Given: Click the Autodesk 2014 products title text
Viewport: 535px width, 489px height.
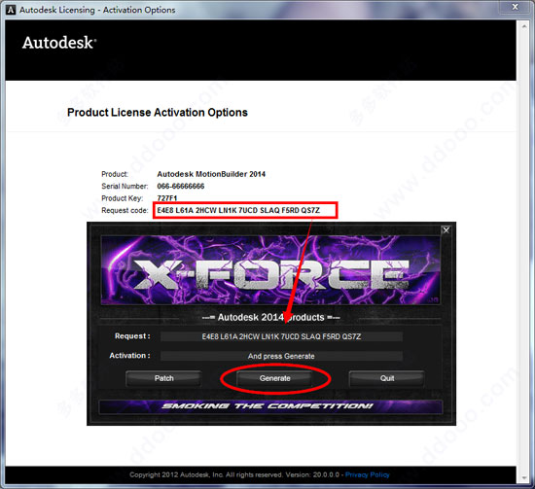Looking at the screenshot, I should (x=271, y=318).
